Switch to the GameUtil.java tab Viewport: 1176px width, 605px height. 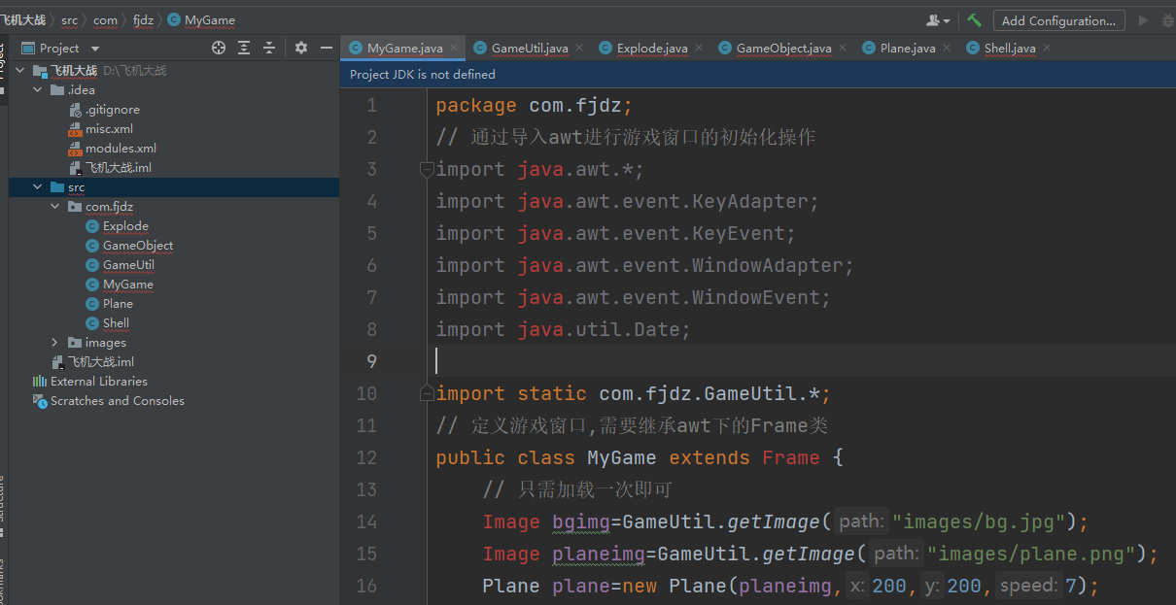(x=530, y=48)
